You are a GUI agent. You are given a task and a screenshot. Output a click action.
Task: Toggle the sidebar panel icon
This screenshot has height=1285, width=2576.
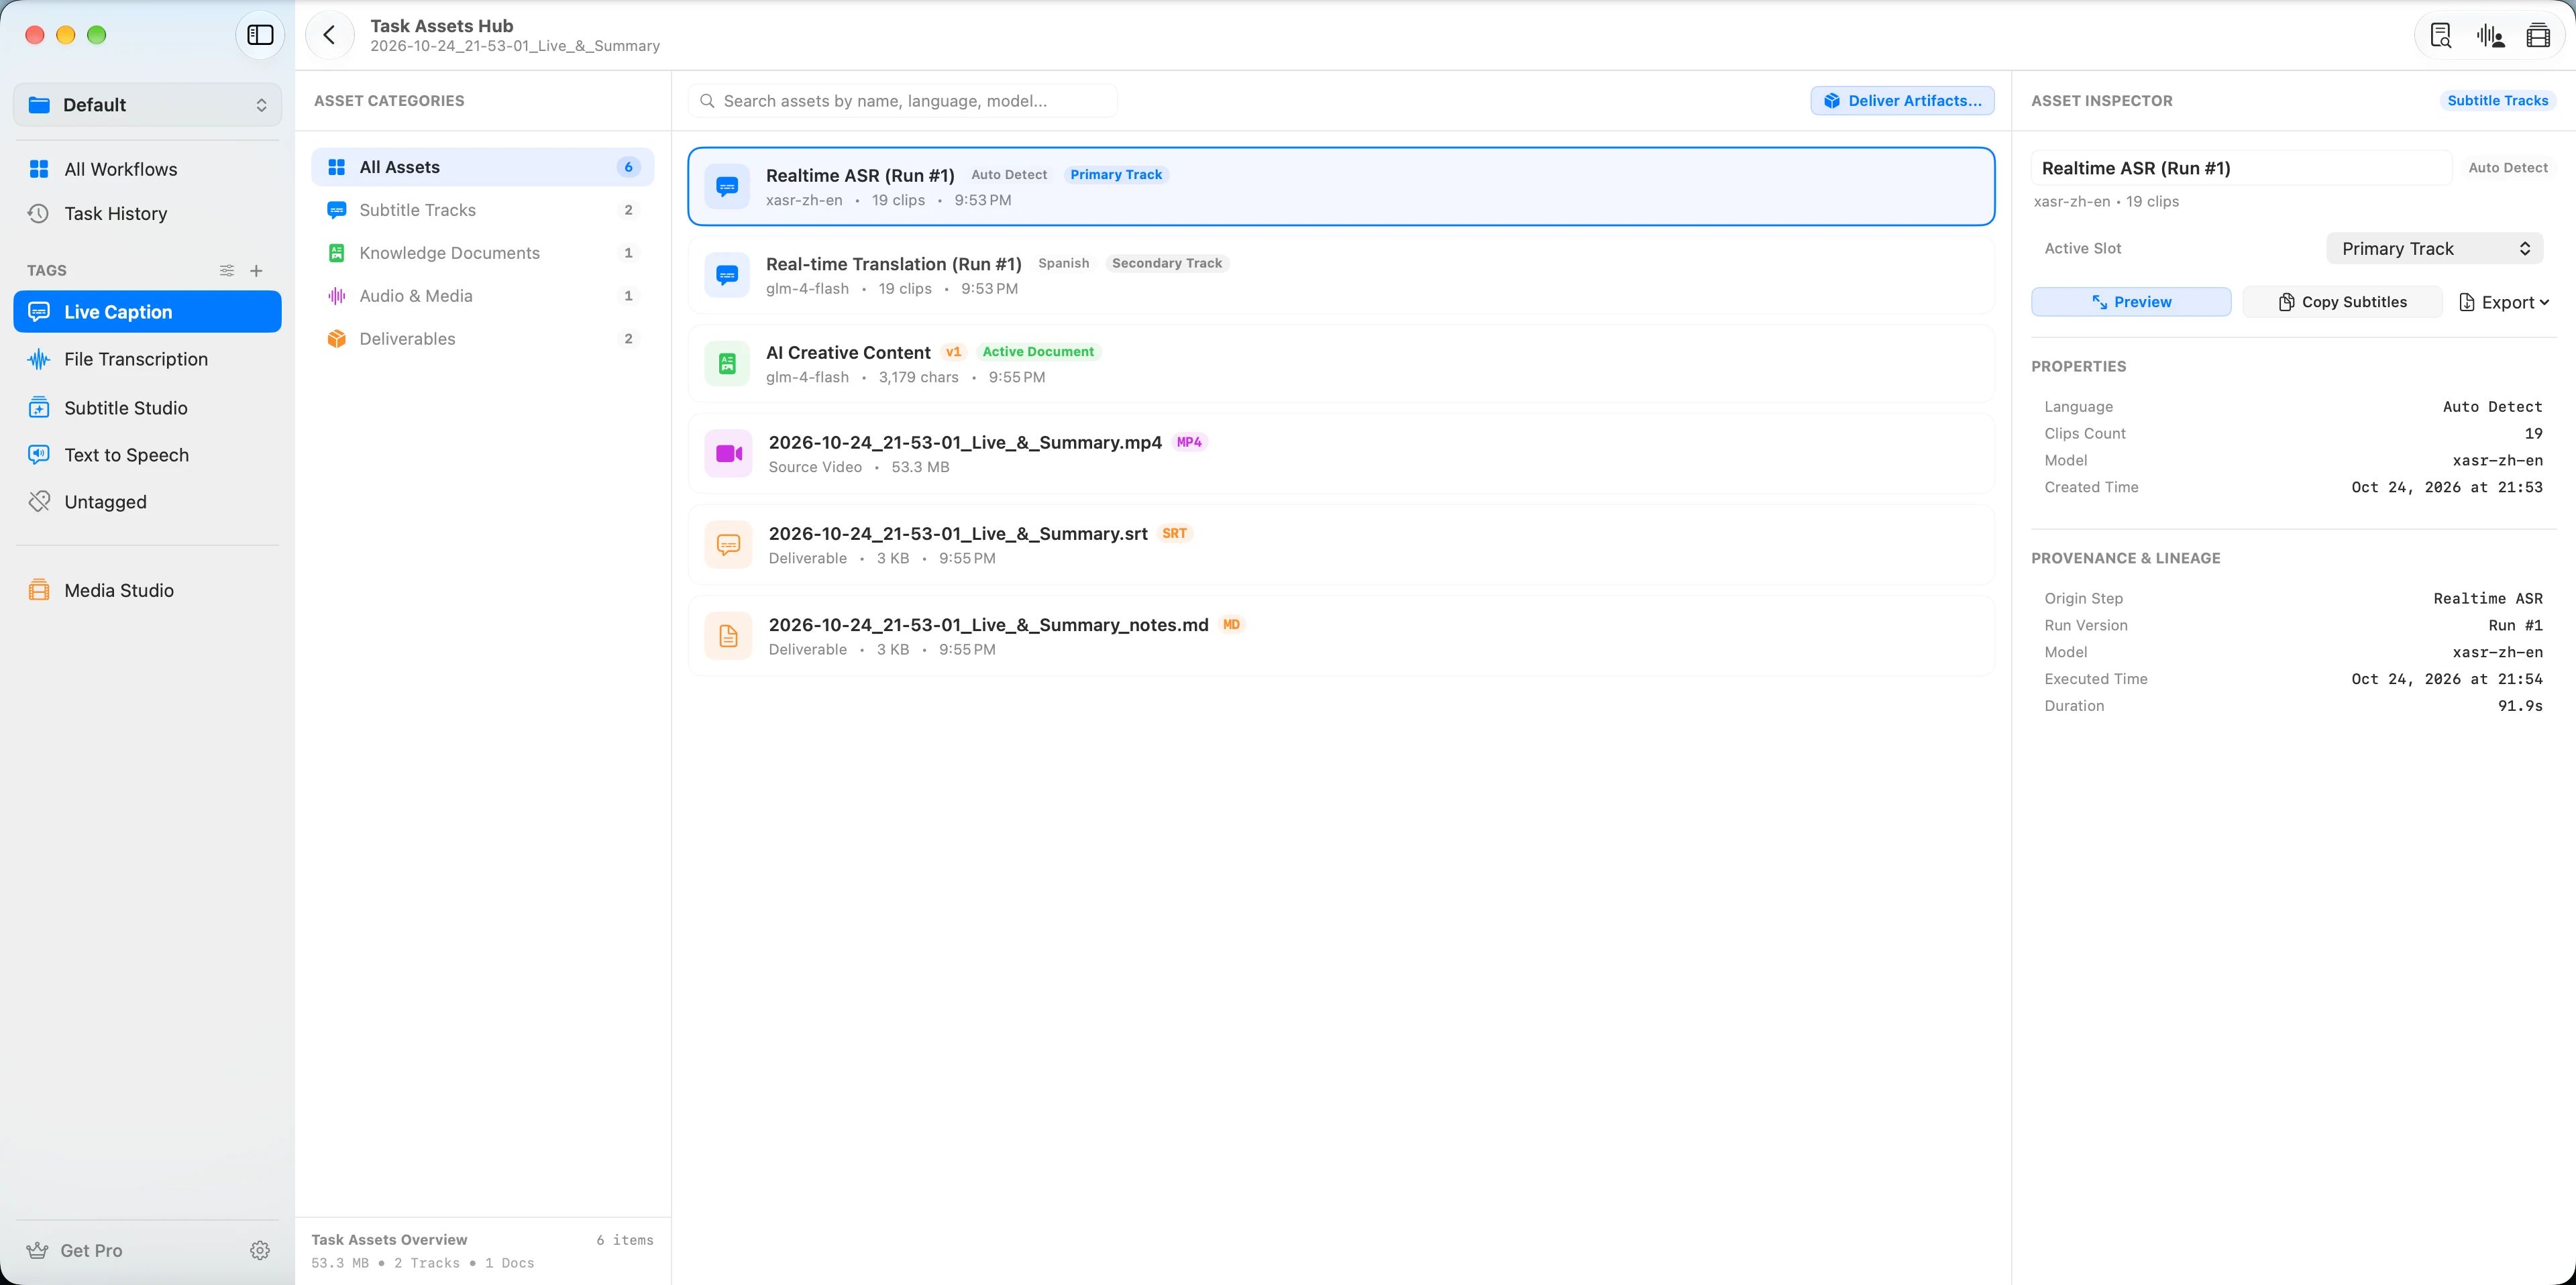point(260,35)
